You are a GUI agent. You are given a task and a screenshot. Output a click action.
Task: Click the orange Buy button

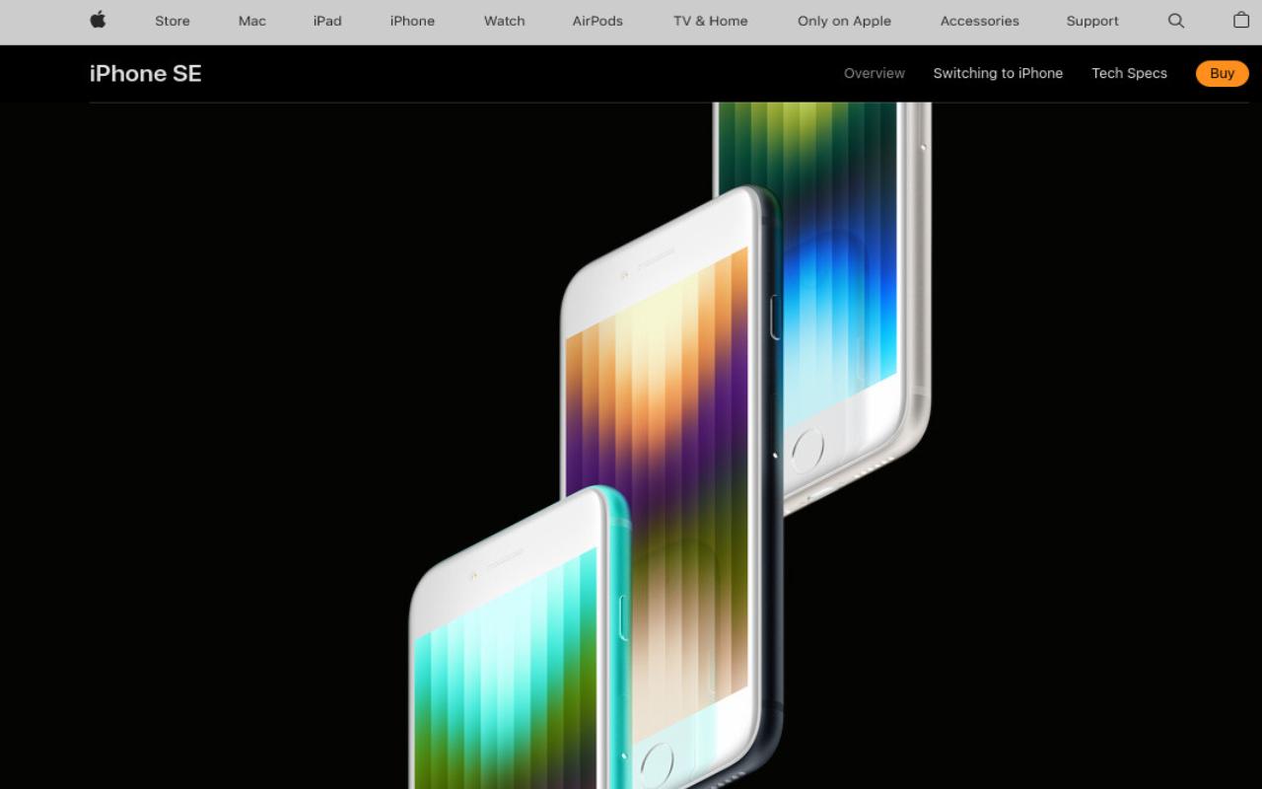[1222, 73]
